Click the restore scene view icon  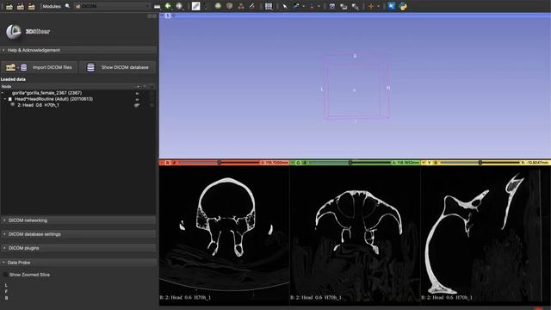pyautogui.click(x=355, y=6)
